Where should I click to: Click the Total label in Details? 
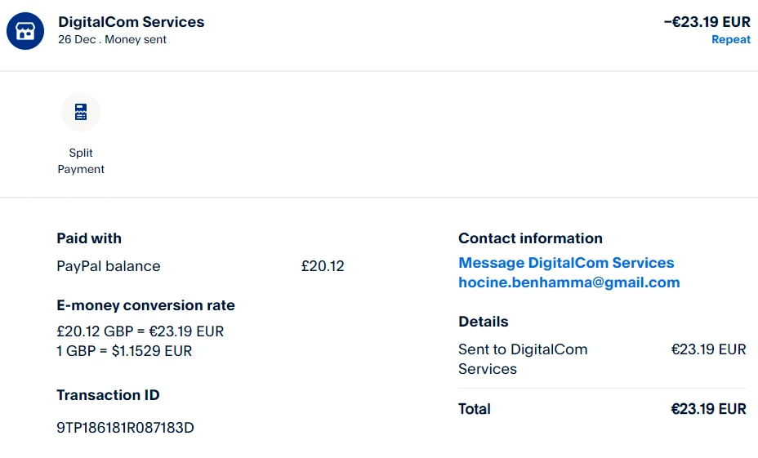pyautogui.click(x=475, y=409)
